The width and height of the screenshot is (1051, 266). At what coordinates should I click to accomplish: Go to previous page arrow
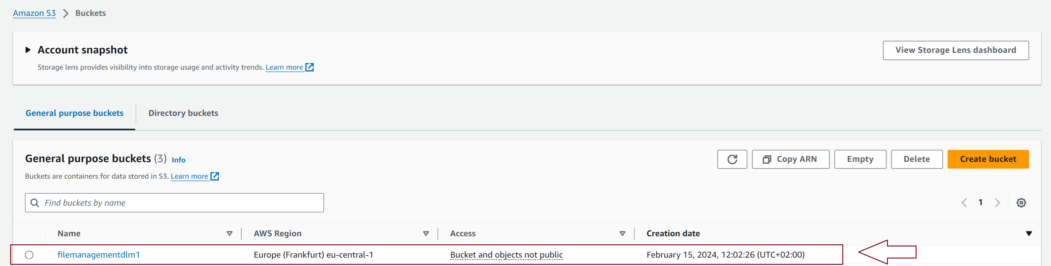[x=964, y=202]
